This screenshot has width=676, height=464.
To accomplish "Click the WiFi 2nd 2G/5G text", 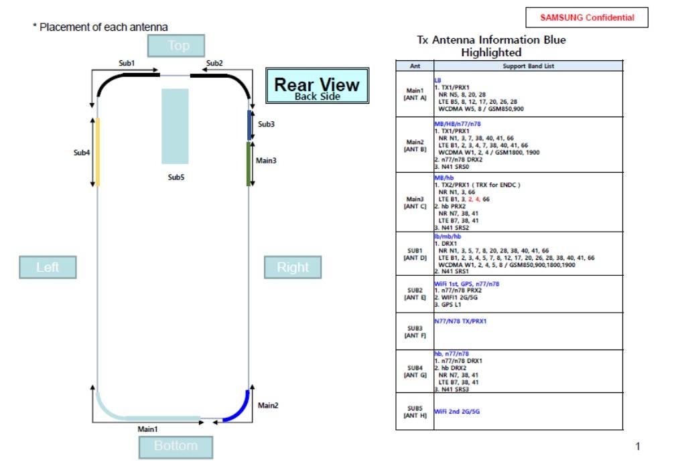I will (457, 411).
